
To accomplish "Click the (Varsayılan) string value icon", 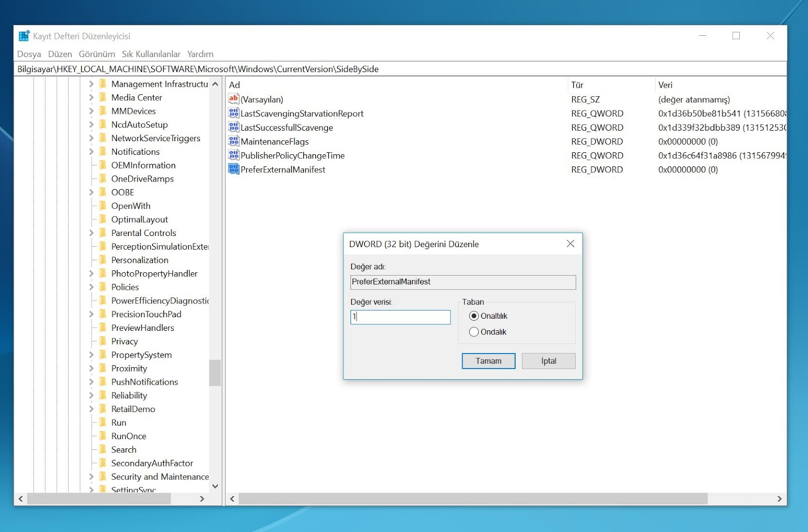I will (233, 99).
